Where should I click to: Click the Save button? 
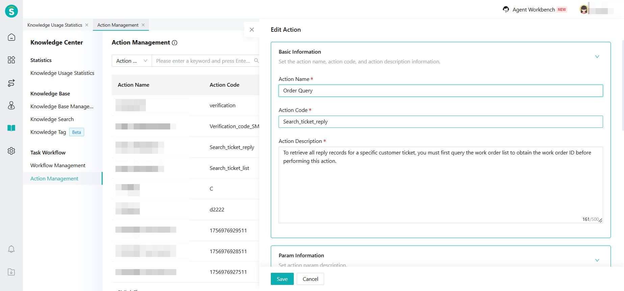click(x=282, y=279)
